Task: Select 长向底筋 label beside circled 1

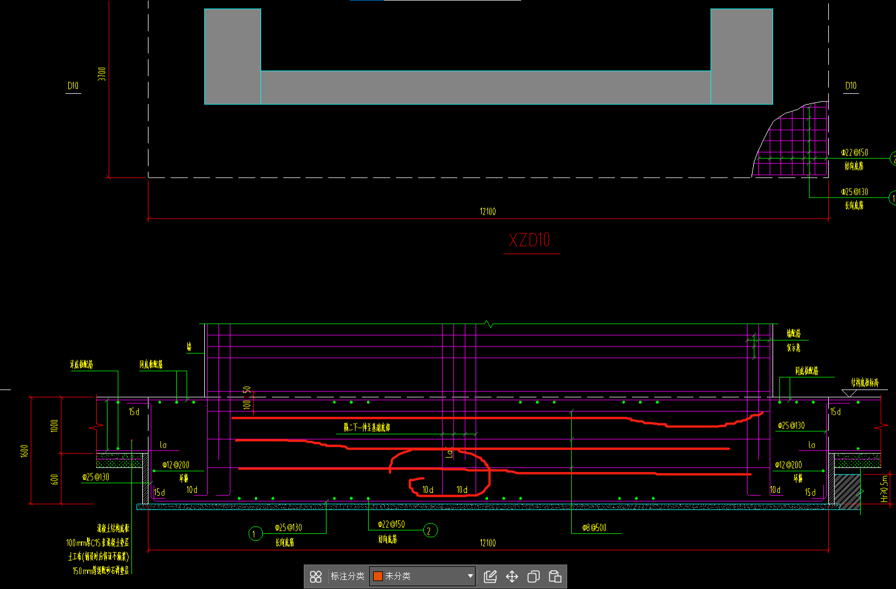Action: (285, 542)
